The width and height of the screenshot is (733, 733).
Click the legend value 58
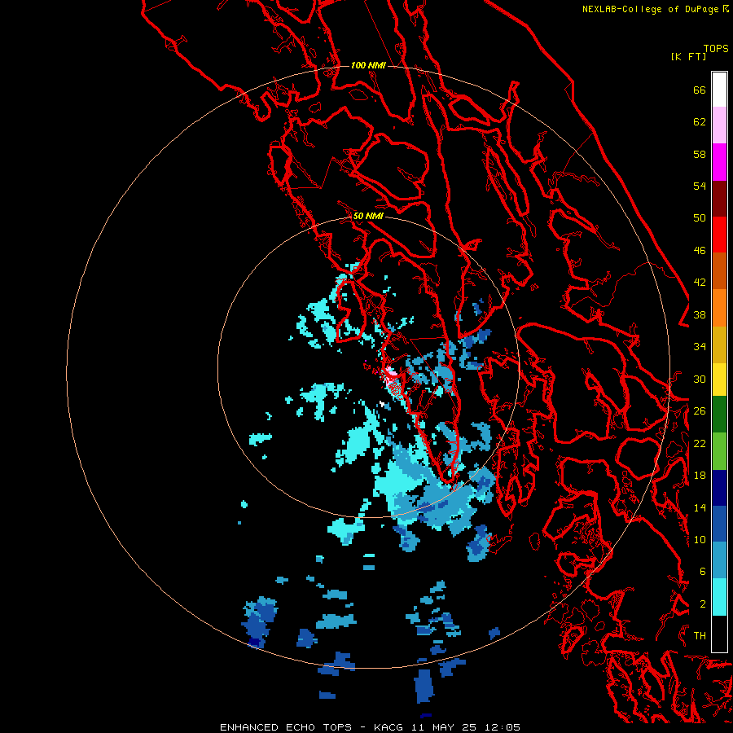click(x=700, y=154)
